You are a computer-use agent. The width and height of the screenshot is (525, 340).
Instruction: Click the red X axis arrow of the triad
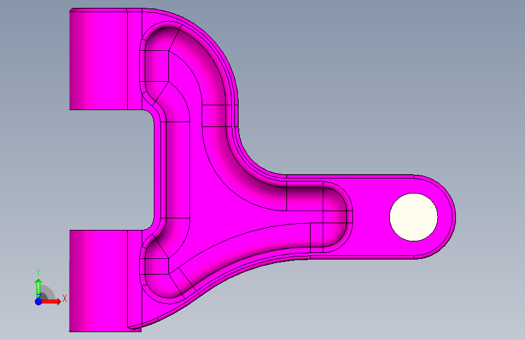pos(51,301)
